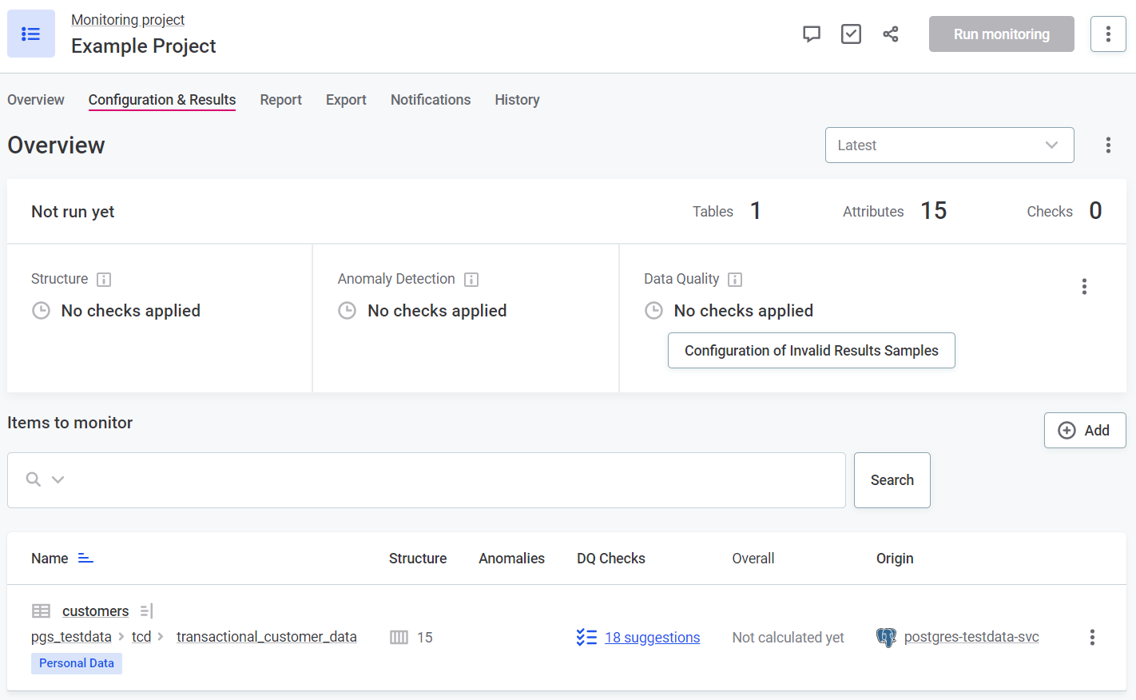Open details panel icon next to customers
Image resolution: width=1136 pixels, height=700 pixels.
coord(146,611)
